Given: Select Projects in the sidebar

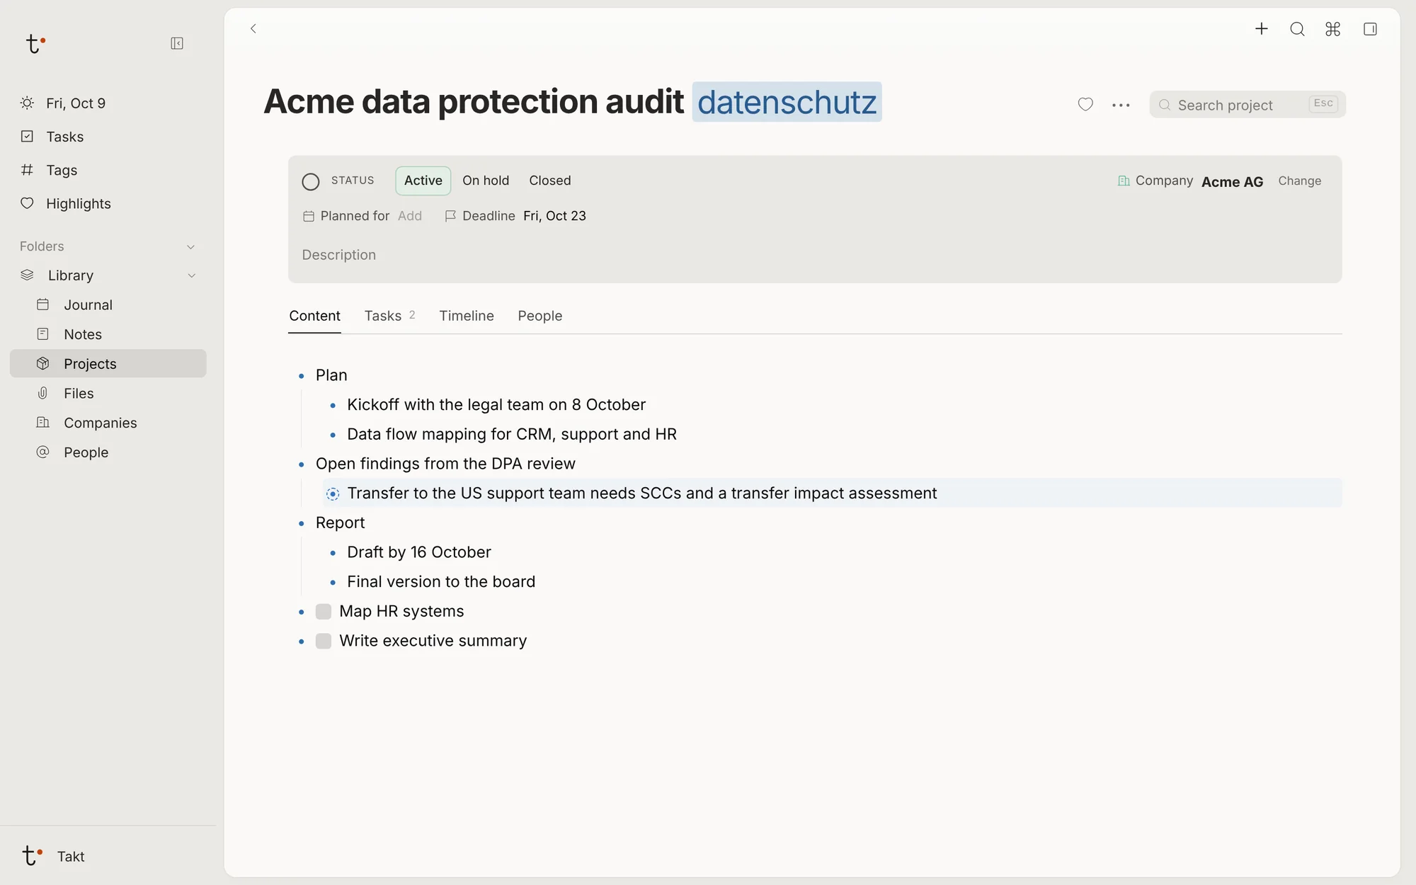Looking at the screenshot, I should [108, 363].
